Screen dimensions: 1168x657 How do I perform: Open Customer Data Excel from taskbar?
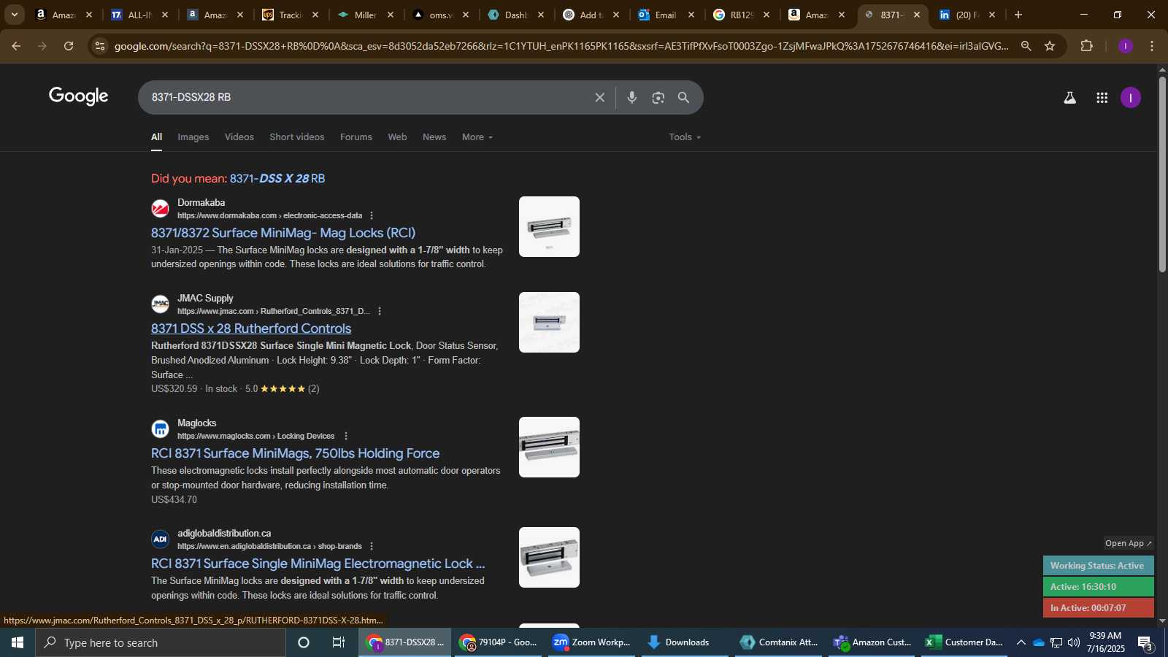(x=964, y=642)
